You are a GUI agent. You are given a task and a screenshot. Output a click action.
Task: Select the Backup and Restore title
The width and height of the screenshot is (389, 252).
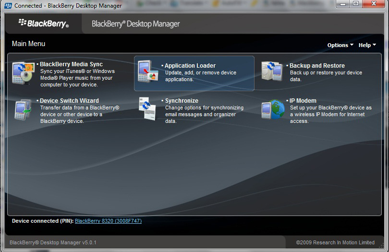[317, 66]
